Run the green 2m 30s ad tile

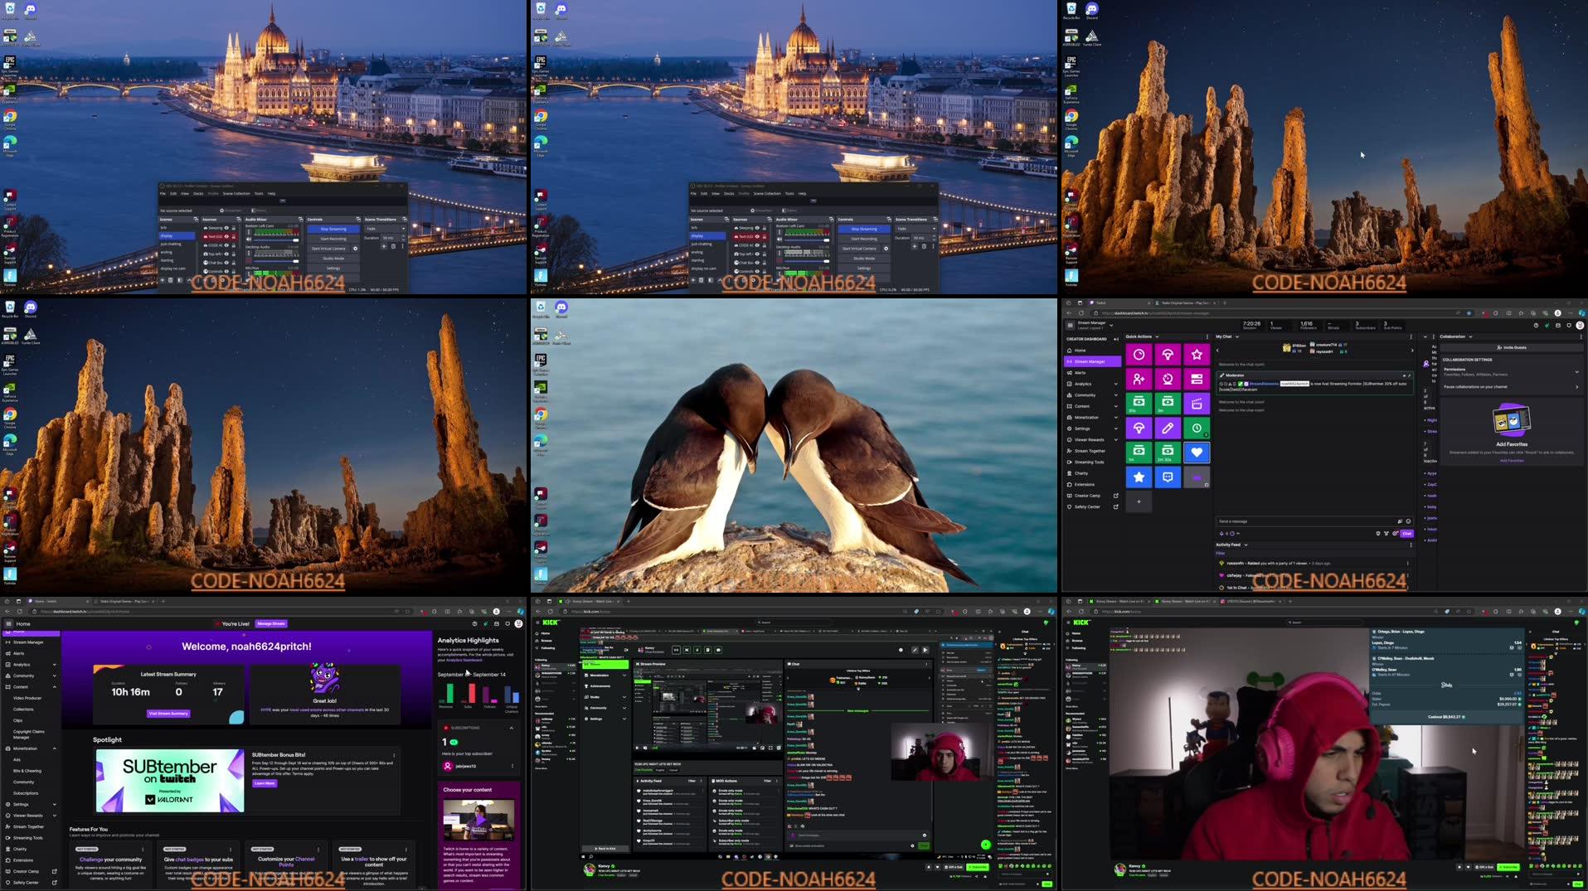[1168, 453]
